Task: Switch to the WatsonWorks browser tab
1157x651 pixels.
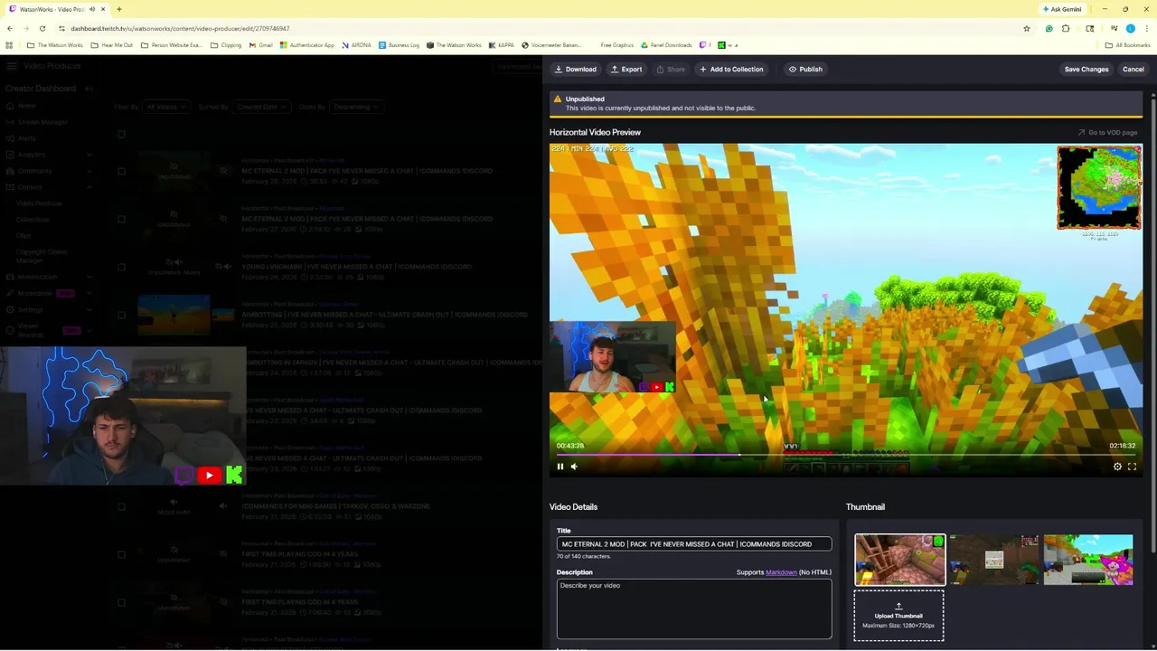Action: coord(56,9)
